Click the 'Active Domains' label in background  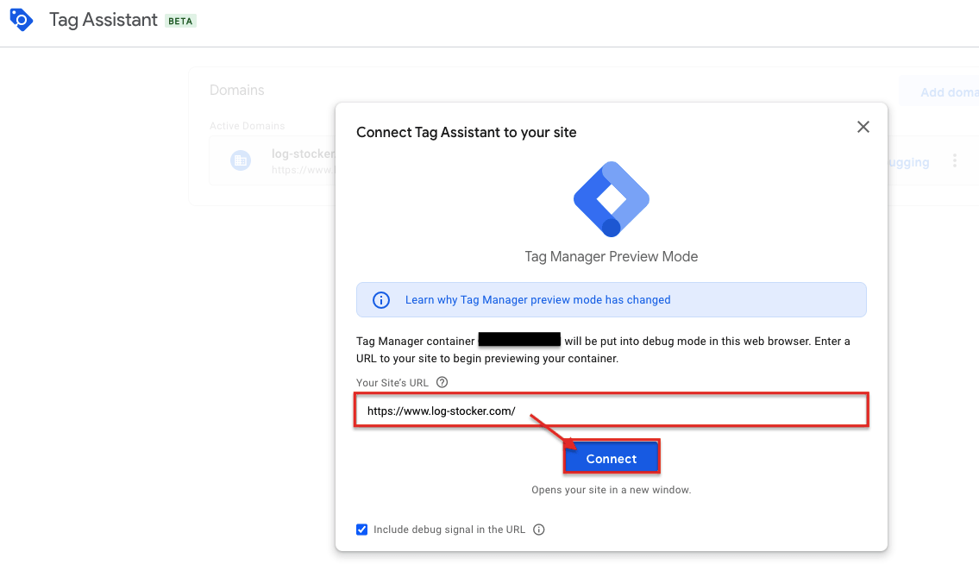[x=248, y=126]
